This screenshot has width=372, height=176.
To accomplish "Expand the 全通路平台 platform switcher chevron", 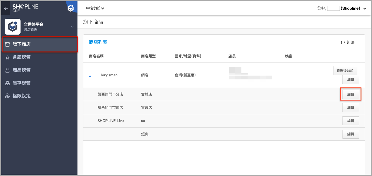I will tap(72, 27).
